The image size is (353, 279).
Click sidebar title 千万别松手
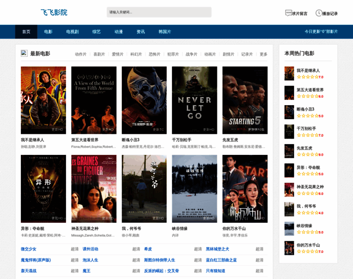[x=306, y=129]
